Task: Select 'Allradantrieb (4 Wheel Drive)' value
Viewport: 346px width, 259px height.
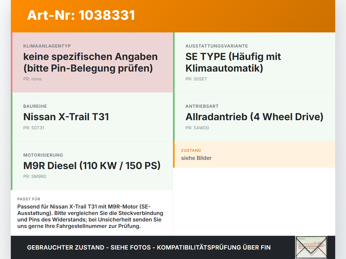Action: coord(254,117)
